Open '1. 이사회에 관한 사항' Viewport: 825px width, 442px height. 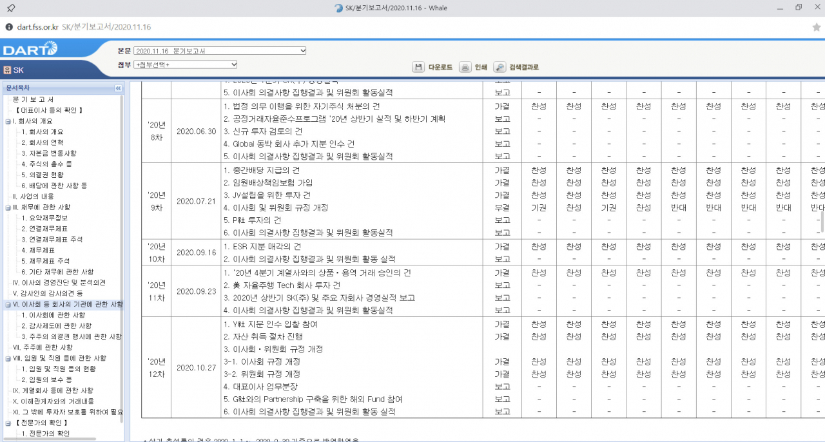[53, 315]
